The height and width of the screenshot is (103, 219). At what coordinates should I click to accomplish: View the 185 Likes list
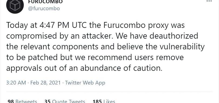tap(104, 101)
